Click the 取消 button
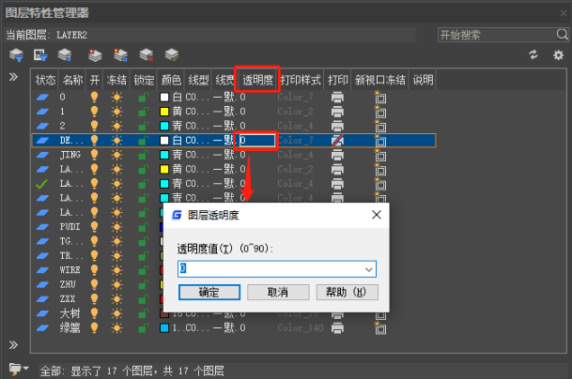This screenshot has width=572, height=379. [277, 292]
